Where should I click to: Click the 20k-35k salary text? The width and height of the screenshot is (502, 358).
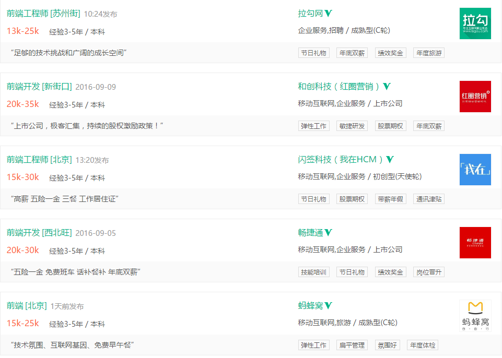point(23,104)
